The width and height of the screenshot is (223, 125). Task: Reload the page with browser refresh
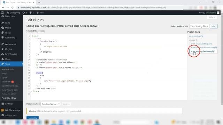pos(13,8)
